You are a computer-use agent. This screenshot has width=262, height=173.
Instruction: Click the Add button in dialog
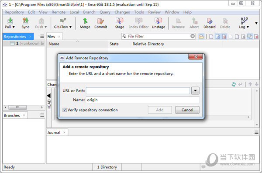point(160,110)
